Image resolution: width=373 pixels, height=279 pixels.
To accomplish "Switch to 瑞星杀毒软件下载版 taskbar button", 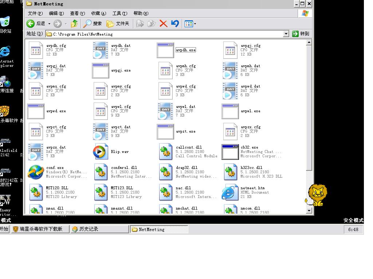I will [x=40, y=229].
